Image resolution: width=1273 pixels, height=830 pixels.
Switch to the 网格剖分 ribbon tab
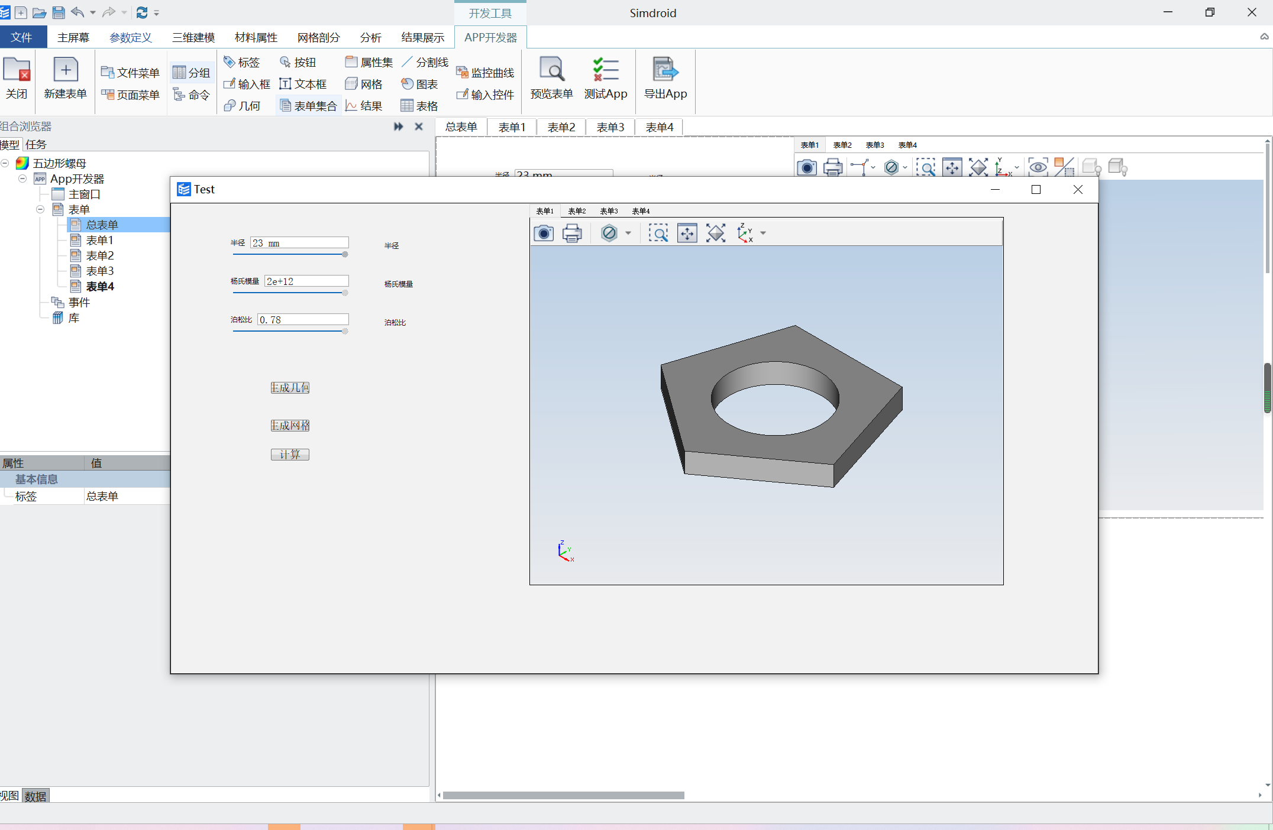[x=319, y=37]
